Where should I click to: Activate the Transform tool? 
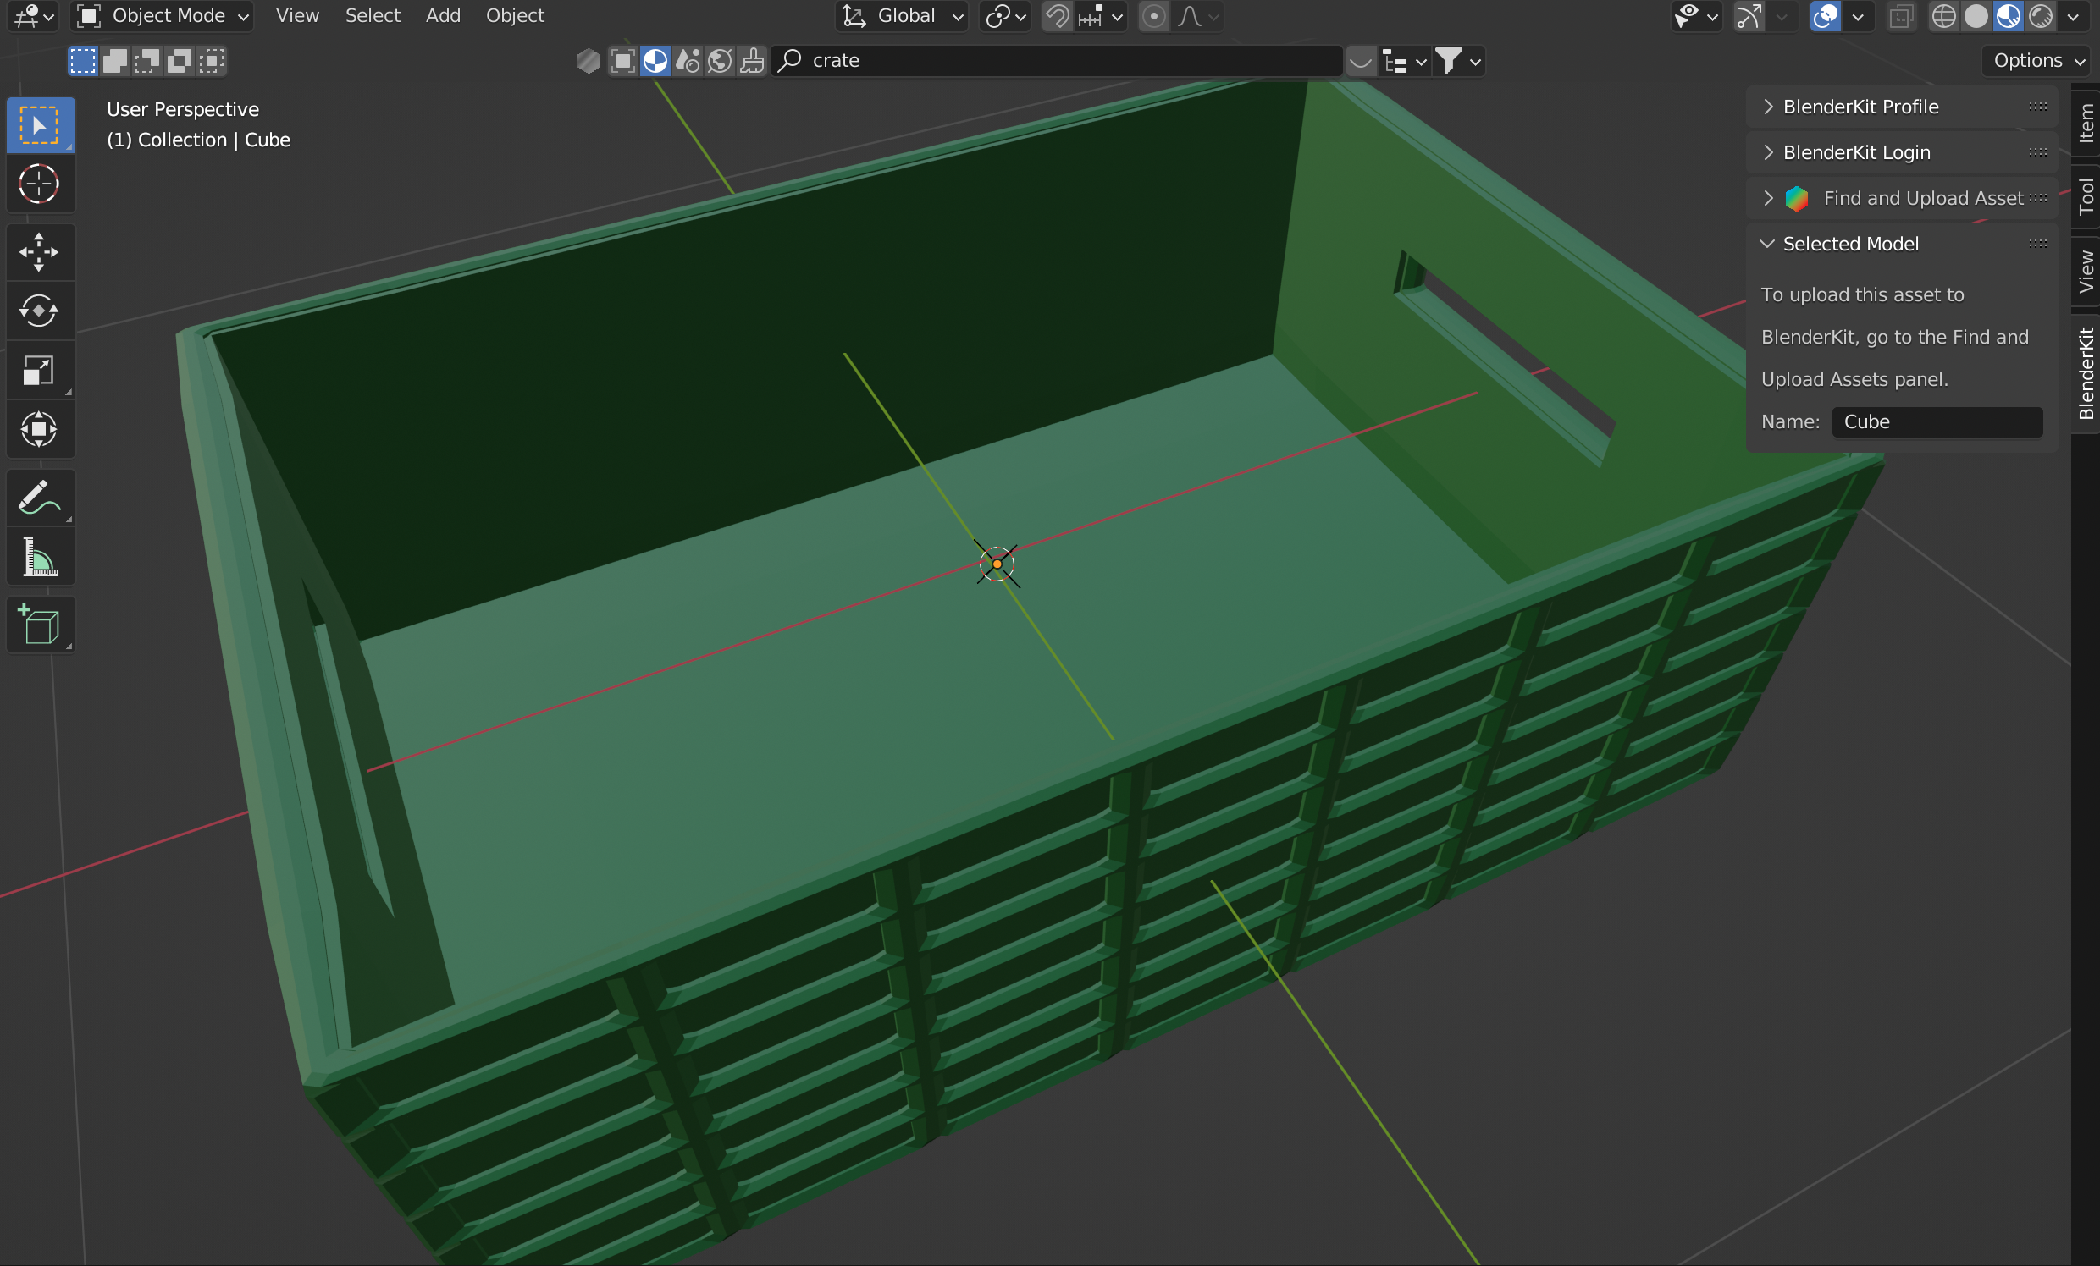point(40,428)
